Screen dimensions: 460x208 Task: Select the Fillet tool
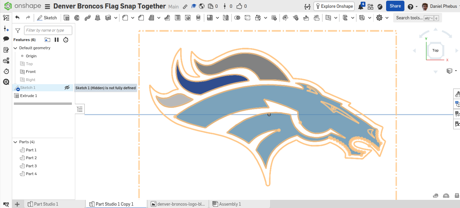click(x=125, y=18)
